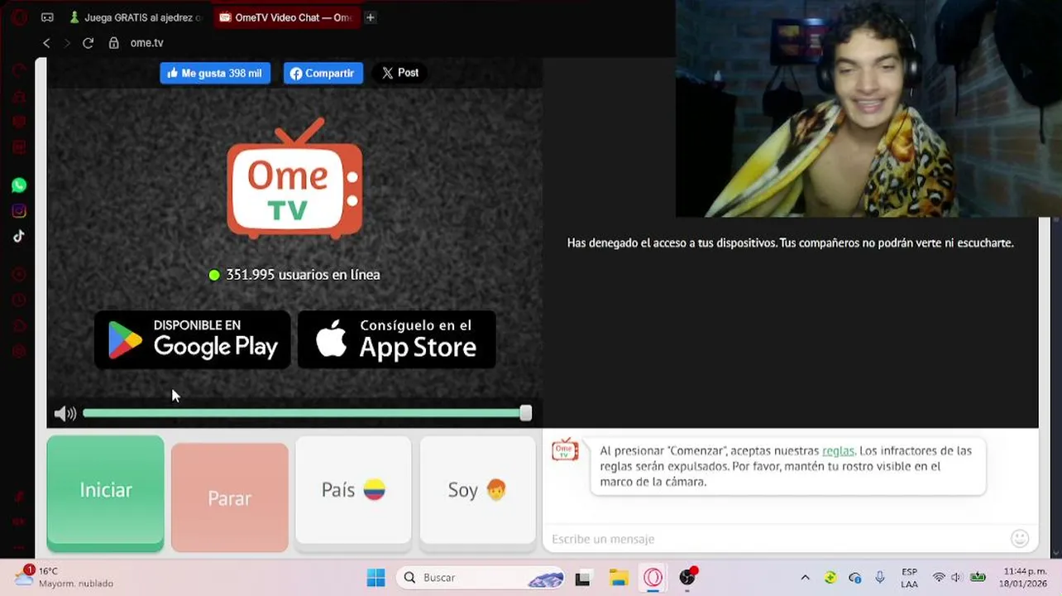Open Wi-Fi network settings in tray
The width and height of the screenshot is (1062, 596).
coord(939,578)
